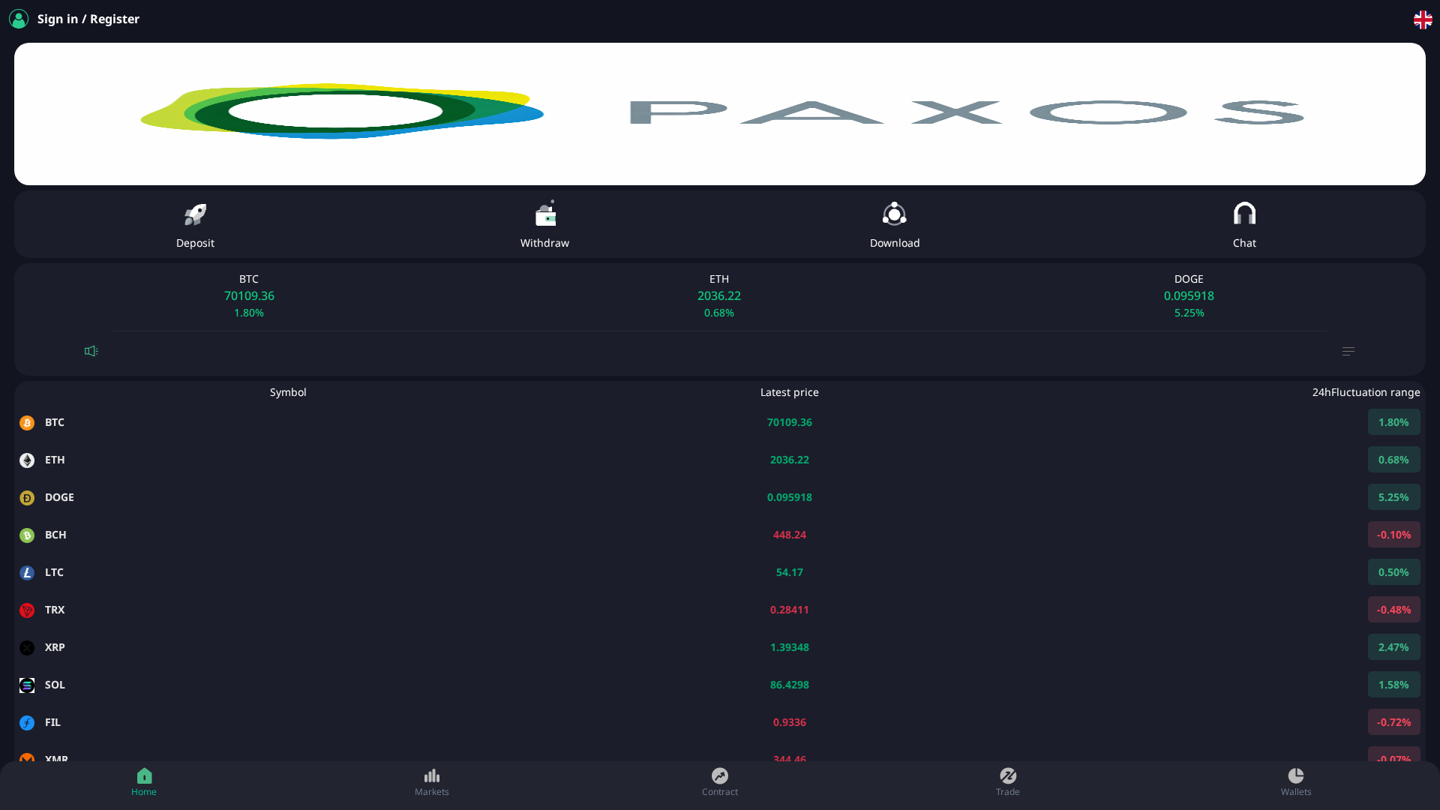
Task: Open the Contract section
Action: click(719, 782)
